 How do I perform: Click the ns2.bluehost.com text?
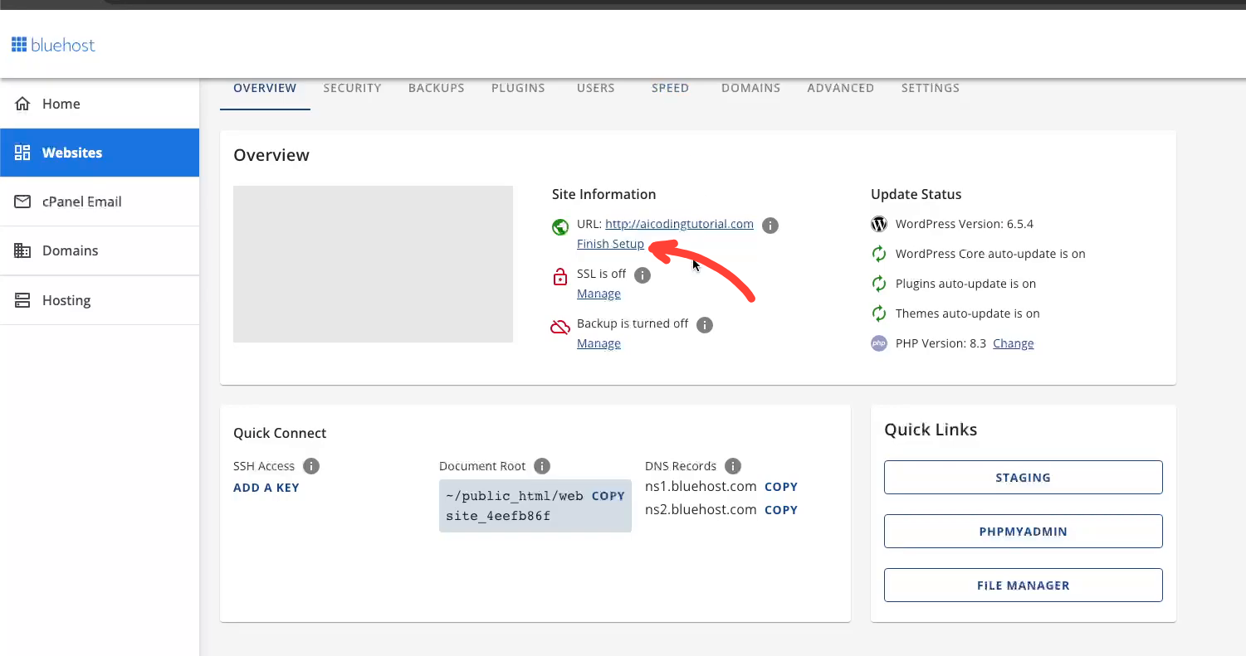click(701, 509)
